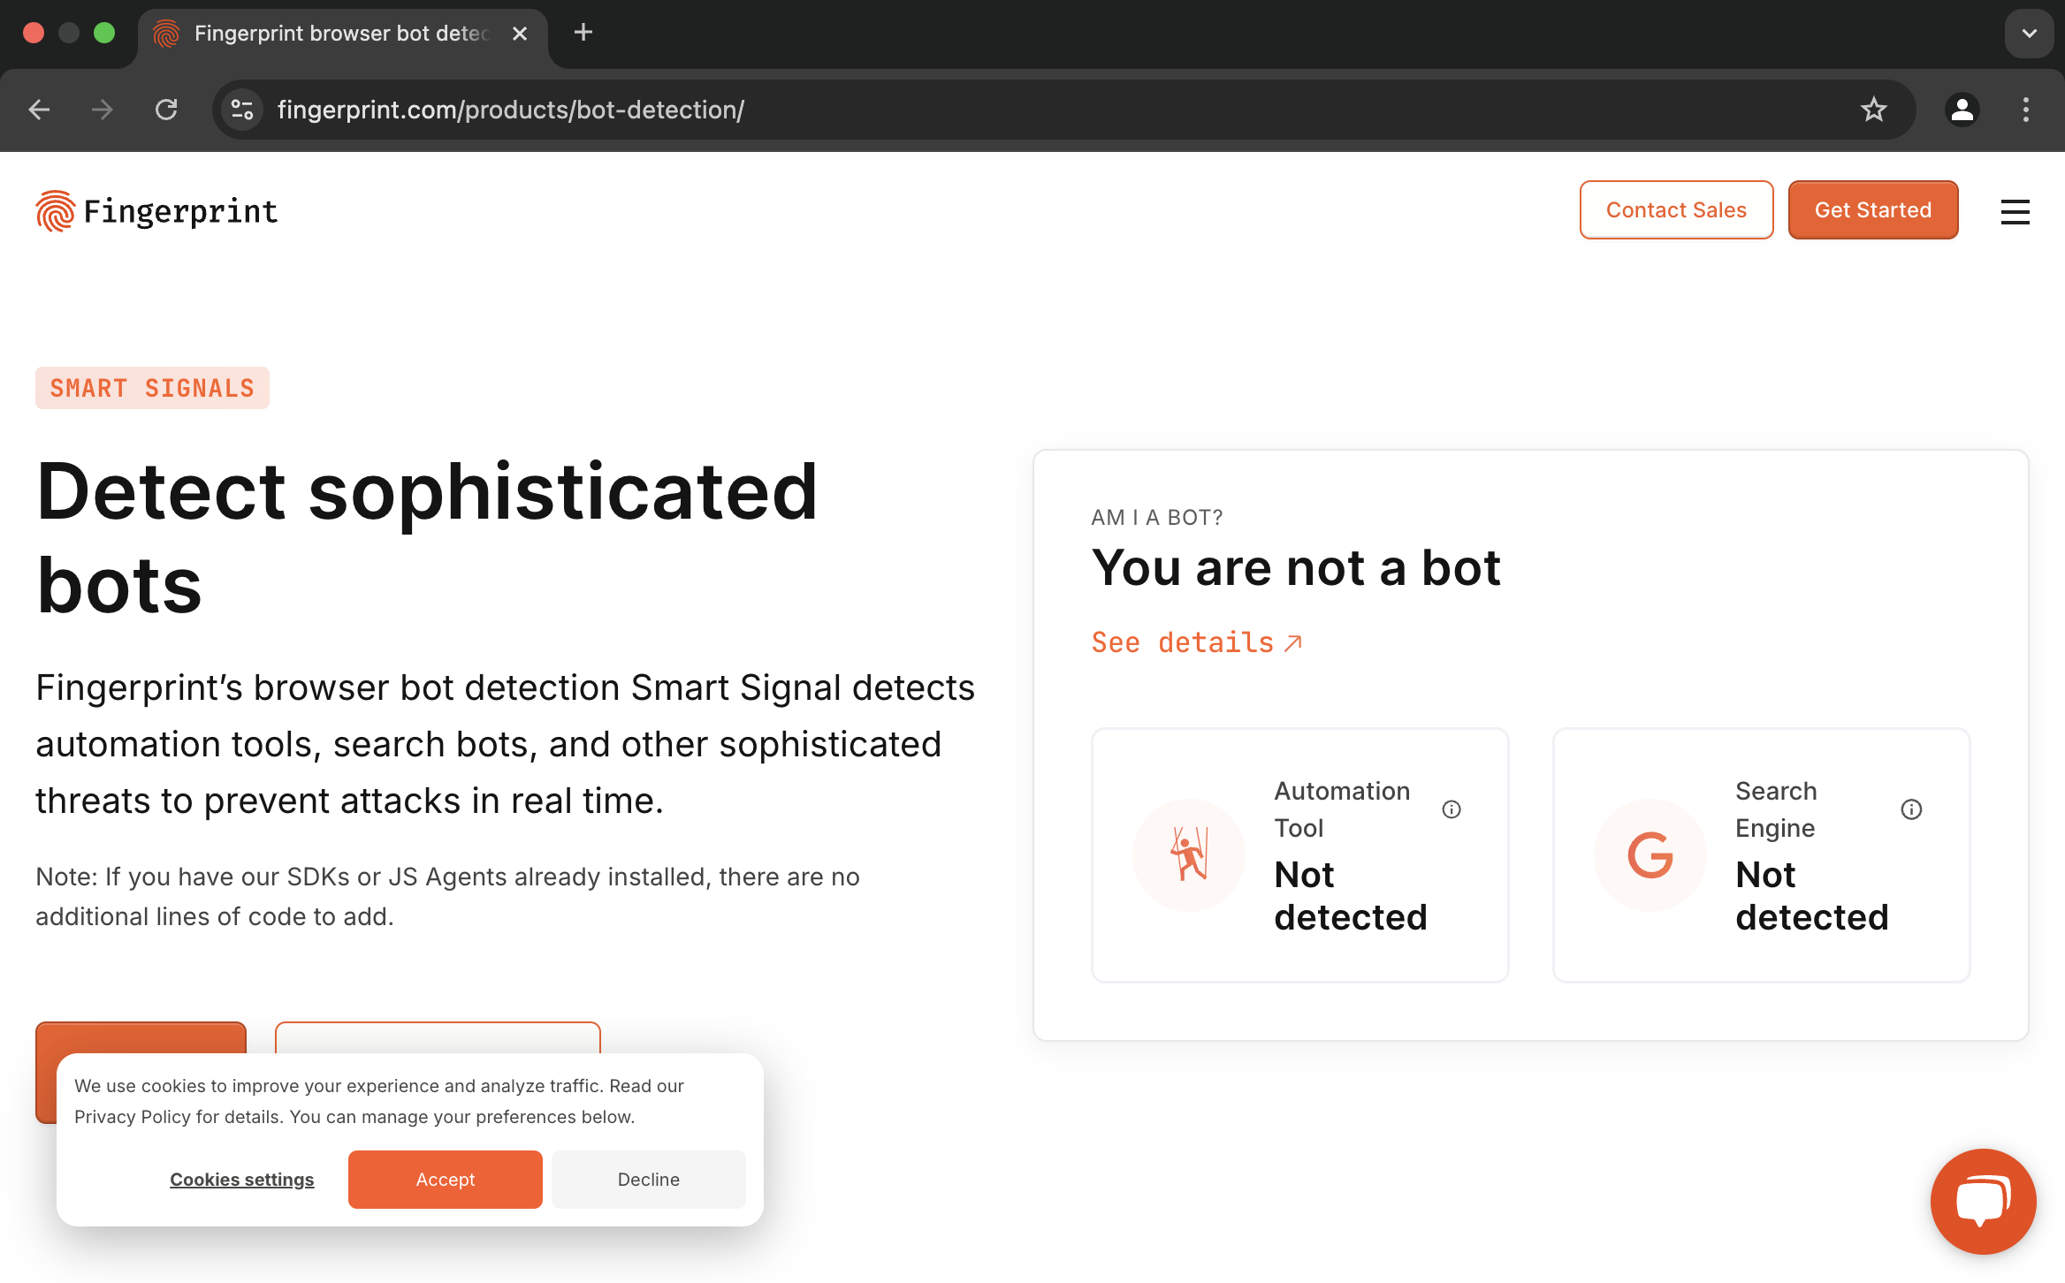Image resolution: width=2065 pixels, height=1283 pixels.
Task: Open Cookies settings link
Action: coord(241,1179)
